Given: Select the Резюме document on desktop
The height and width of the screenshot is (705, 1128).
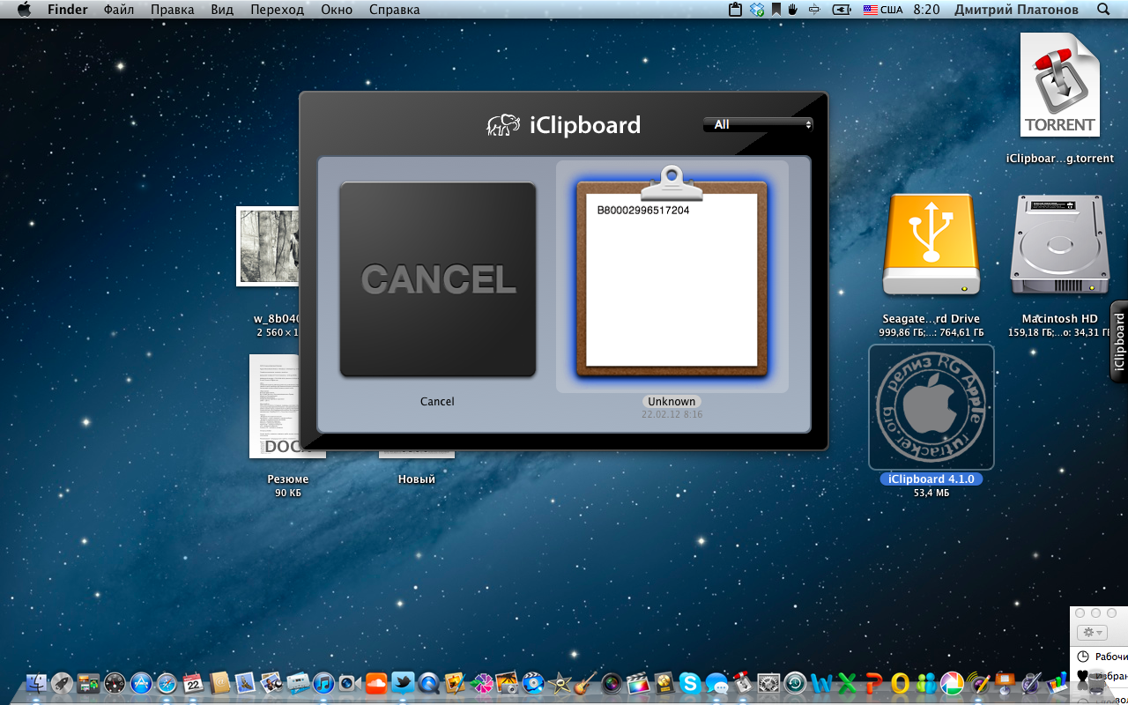Looking at the screenshot, I should click(287, 406).
